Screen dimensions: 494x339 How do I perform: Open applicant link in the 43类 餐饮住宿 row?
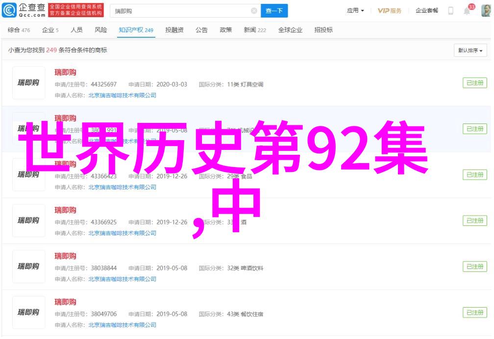coord(122,325)
